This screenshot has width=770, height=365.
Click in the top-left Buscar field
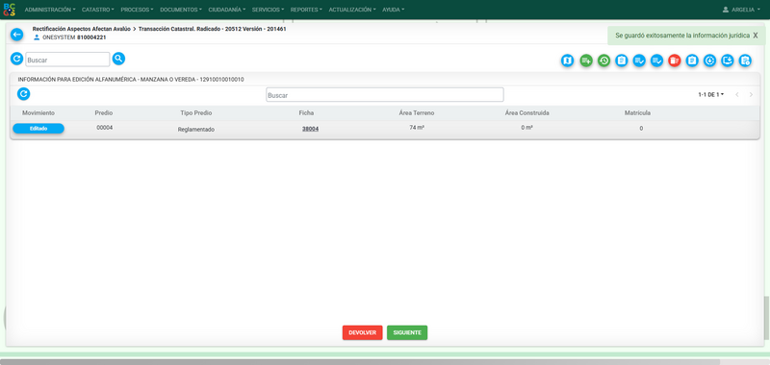67,60
